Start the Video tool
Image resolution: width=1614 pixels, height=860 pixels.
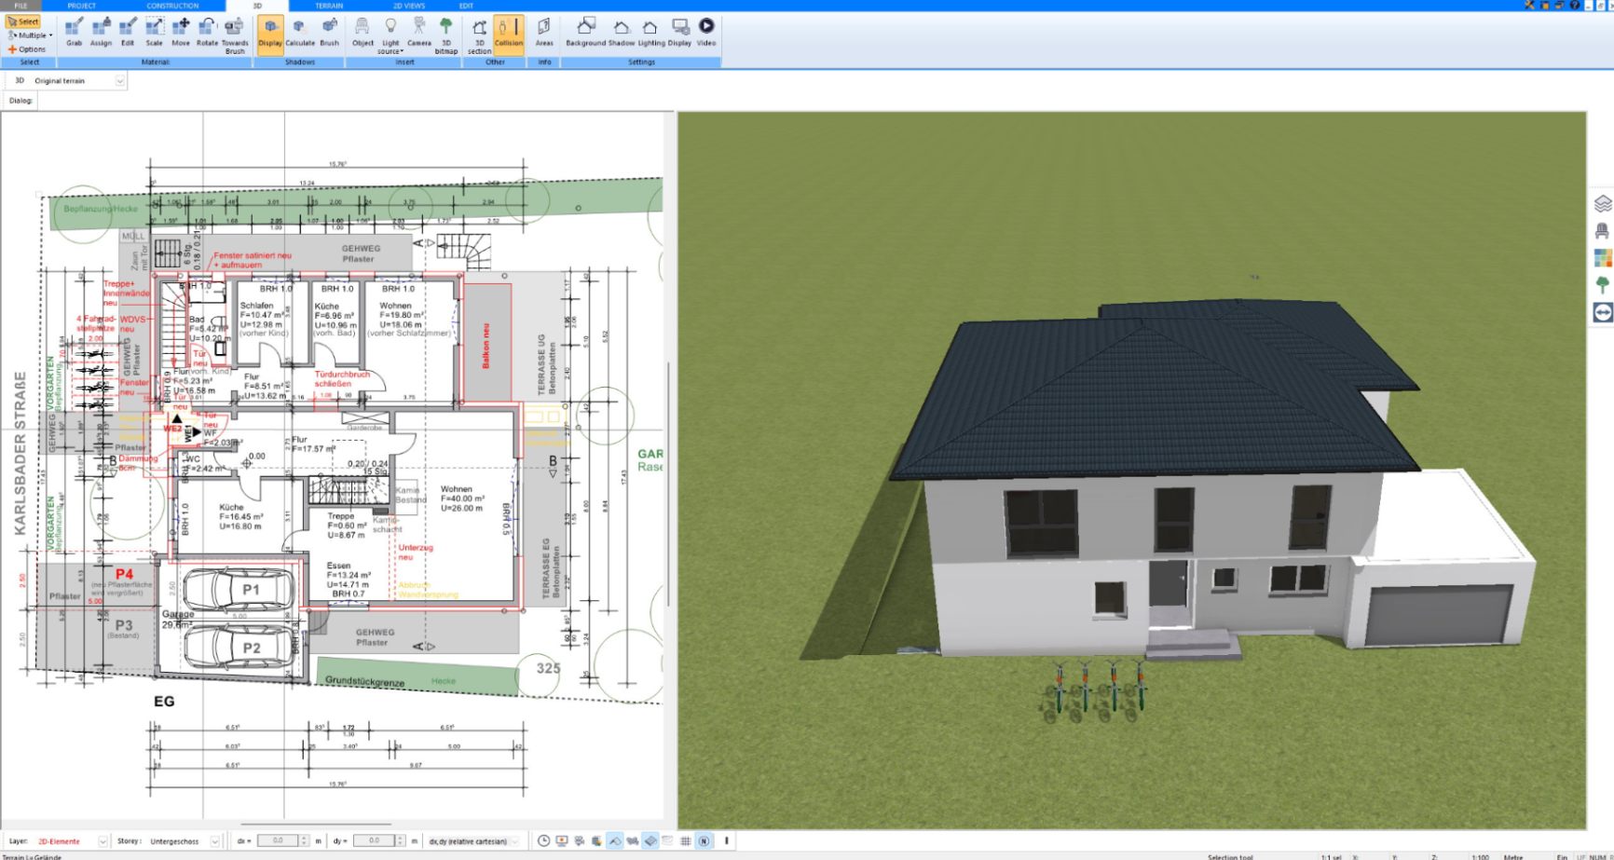tap(706, 32)
